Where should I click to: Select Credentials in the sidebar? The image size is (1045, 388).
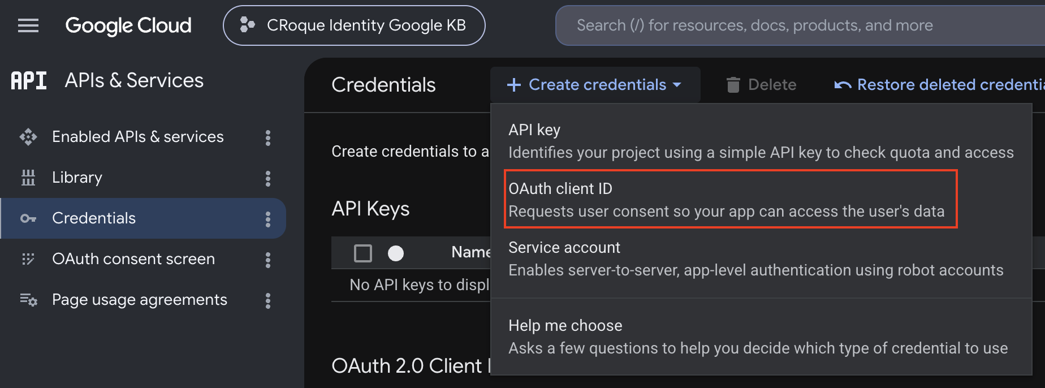pyautogui.click(x=144, y=218)
